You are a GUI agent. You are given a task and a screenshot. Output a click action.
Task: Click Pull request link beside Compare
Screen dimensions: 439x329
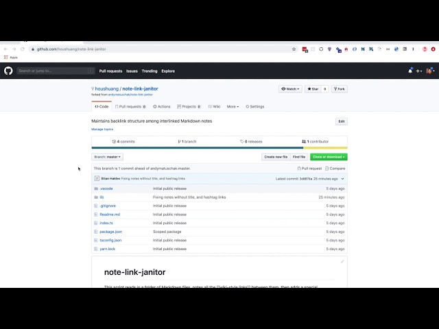(309, 169)
